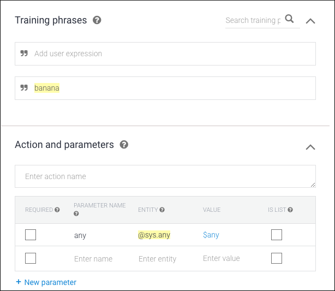Click the help icon next to IS LIST
This screenshot has width=335, height=291.
[290, 210]
